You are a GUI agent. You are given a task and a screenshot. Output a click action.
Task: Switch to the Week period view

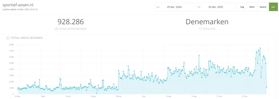pos(252,7)
